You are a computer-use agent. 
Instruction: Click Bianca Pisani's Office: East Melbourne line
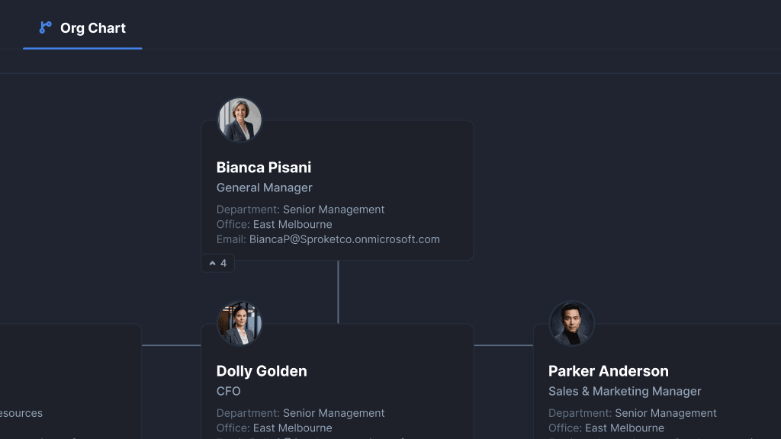[274, 225]
